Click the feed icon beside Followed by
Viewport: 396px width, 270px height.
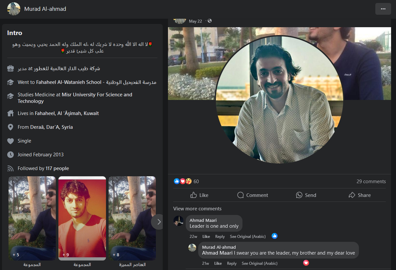point(10,168)
